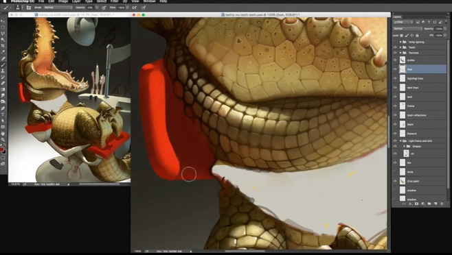
Task: Expand the Teeth layer group
Action: (400, 47)
